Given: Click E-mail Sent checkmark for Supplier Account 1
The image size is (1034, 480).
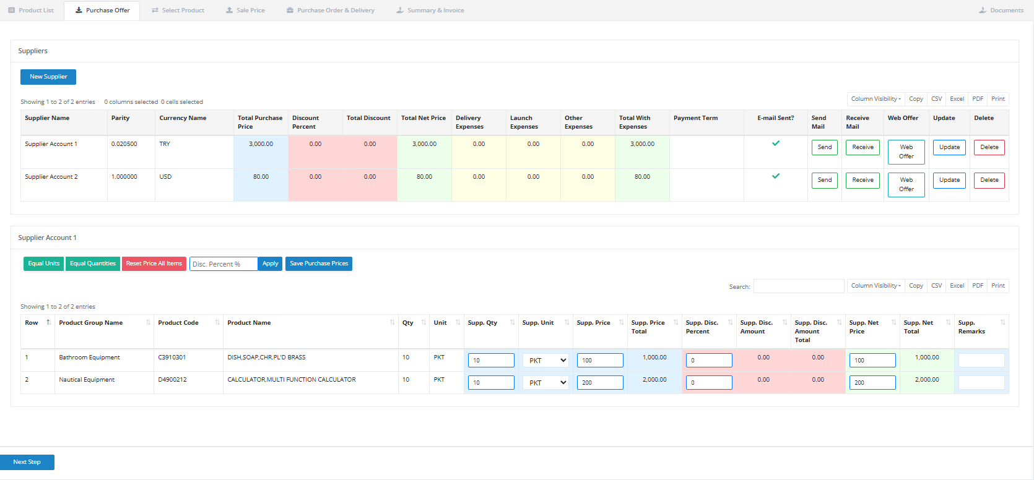Looking at the screenshot, I should [776, 144].
